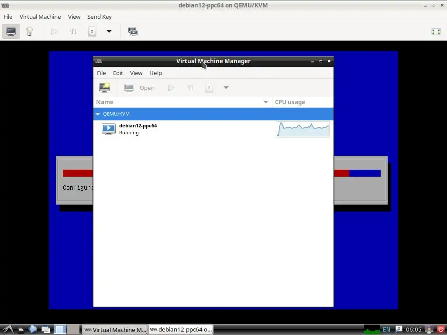
Task: Switch to the first workspace in pager
Action: coord(60,330)
